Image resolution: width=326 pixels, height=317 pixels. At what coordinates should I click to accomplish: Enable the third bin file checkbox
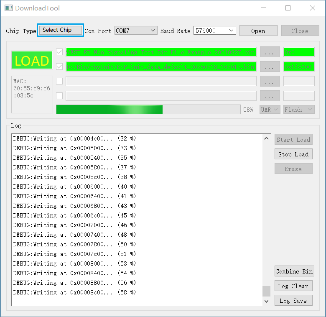59,81
